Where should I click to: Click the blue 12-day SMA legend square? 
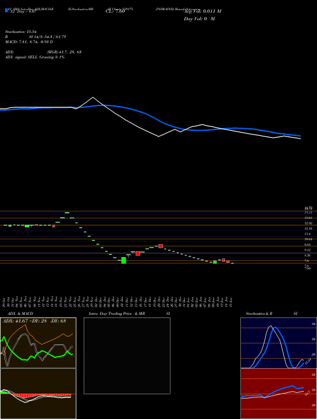click(x=6, y=10)
